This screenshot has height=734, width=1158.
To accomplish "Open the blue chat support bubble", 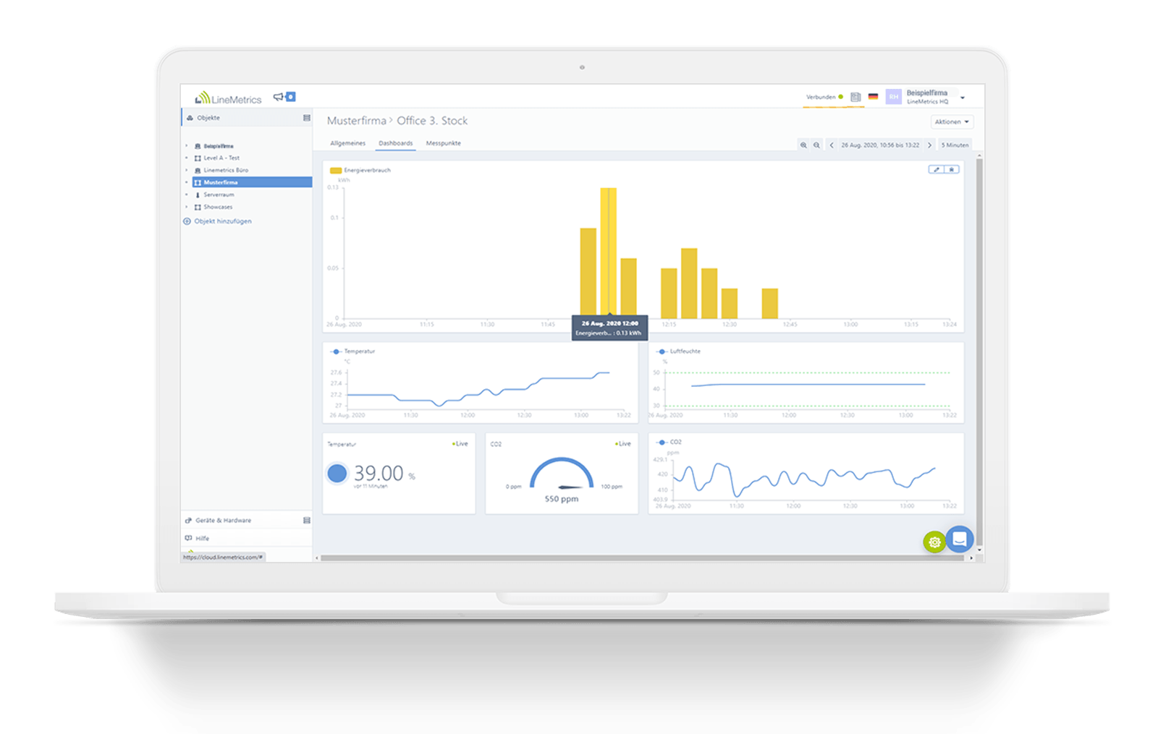I will (x=960, y=540).
